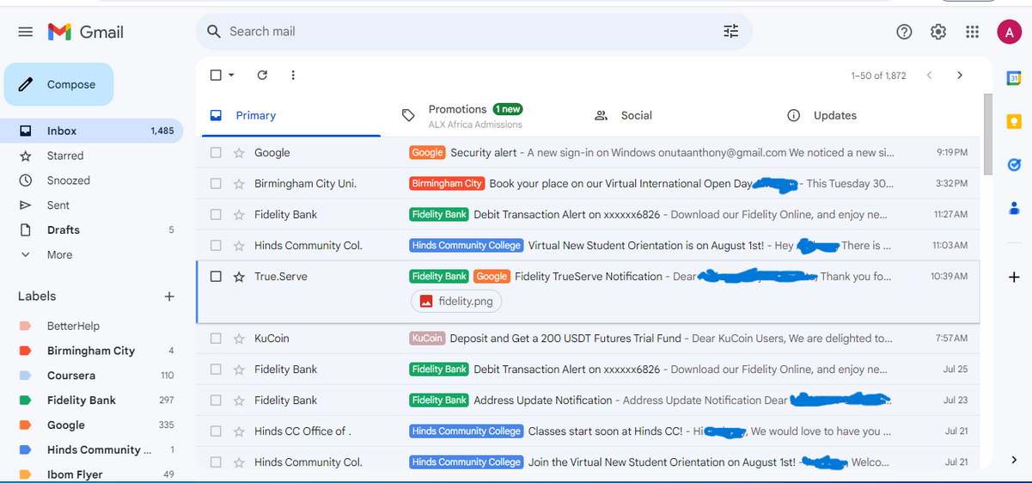Open the main menu hamburger icon
Image resolution: width=1032 pixels, height=483 pixels.
pos(26,32)
